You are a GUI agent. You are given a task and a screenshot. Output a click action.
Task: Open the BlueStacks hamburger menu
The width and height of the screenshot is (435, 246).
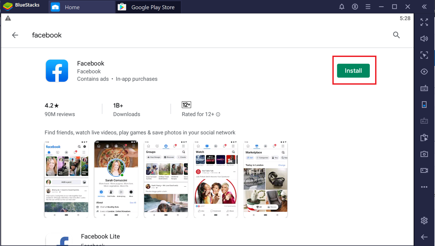click(368, 7)
